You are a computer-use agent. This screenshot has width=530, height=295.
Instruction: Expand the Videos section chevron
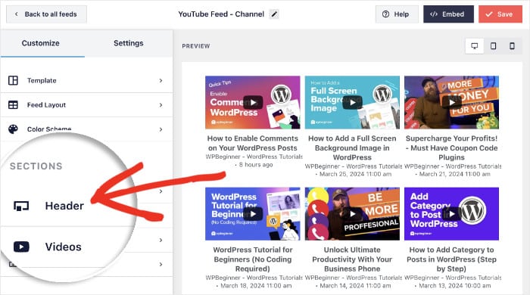pos(161,240)
